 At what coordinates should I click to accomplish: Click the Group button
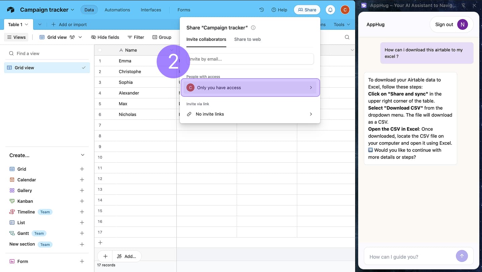pos(162,37)
